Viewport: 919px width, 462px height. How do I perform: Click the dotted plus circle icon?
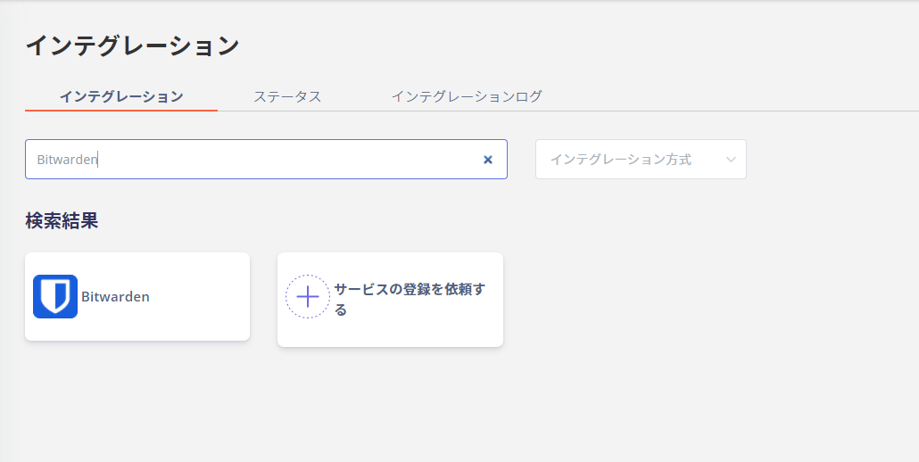[x=308, y=297]
